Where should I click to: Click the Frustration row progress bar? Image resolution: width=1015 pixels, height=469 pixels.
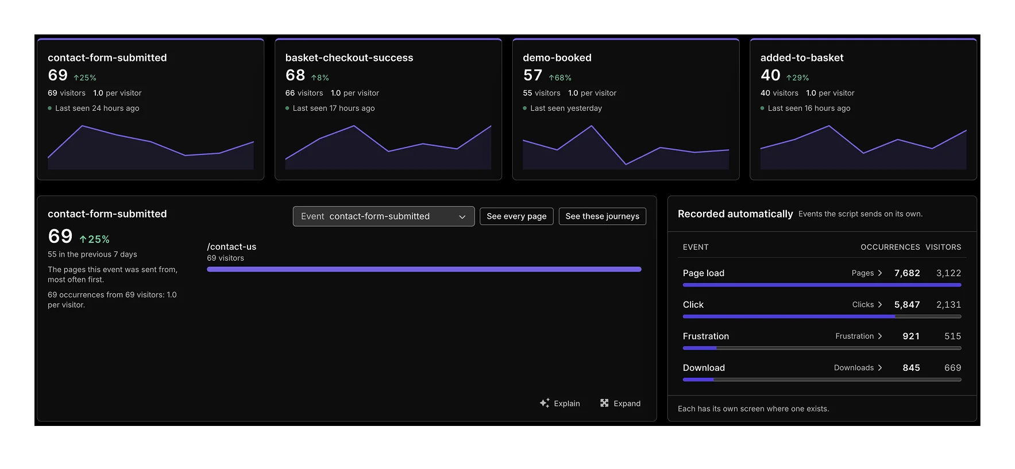[822, 348]
